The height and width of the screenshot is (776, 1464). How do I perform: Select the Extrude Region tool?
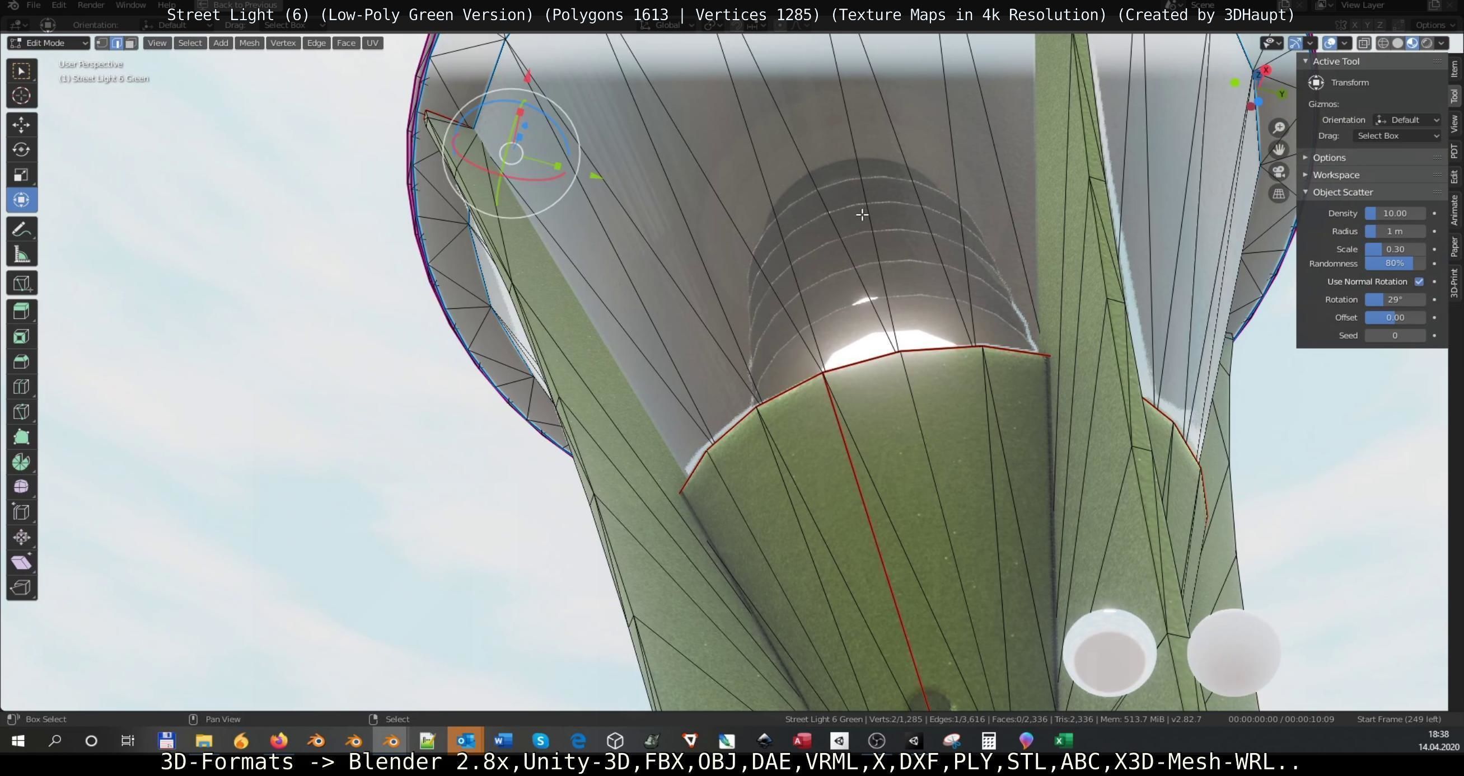coord(22,311)
